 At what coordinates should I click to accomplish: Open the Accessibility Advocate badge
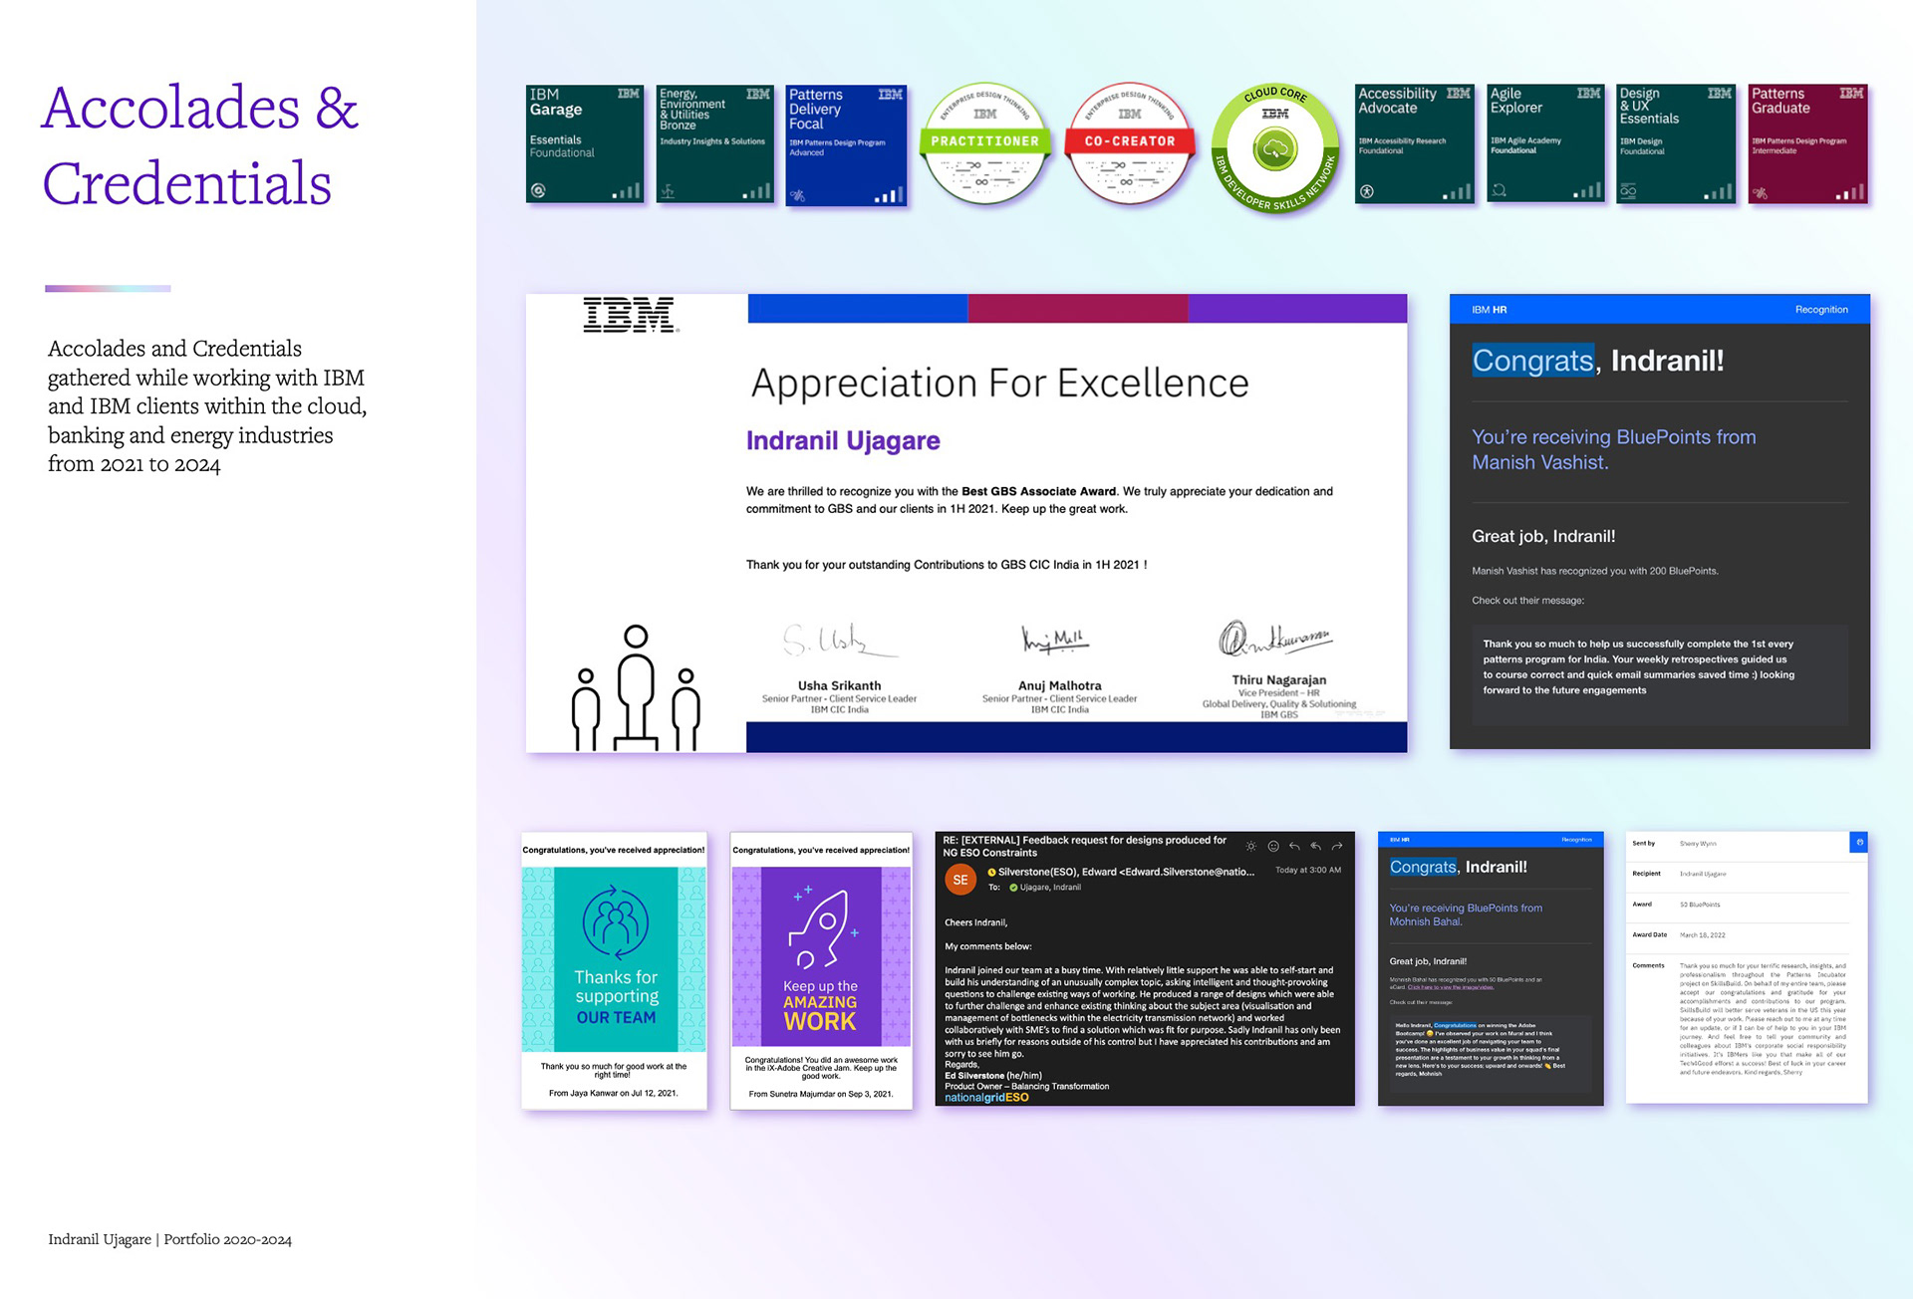point(1414,143)
